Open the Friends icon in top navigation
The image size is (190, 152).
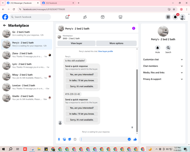[85, 17]
